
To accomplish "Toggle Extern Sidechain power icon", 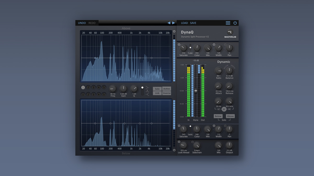I will [x=193, y=142].
